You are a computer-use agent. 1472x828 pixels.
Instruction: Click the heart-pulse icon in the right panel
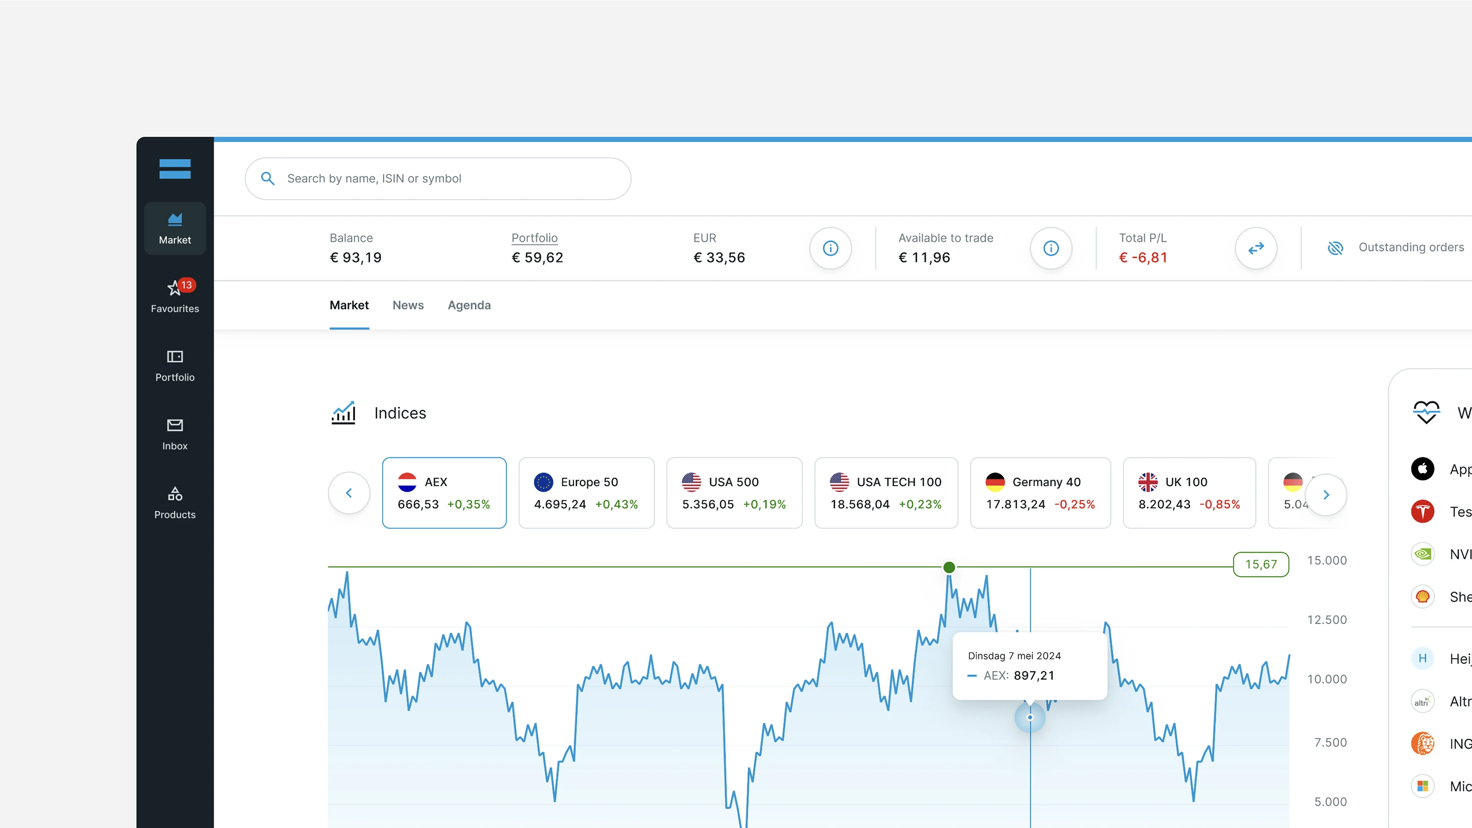pos(1426,412)
